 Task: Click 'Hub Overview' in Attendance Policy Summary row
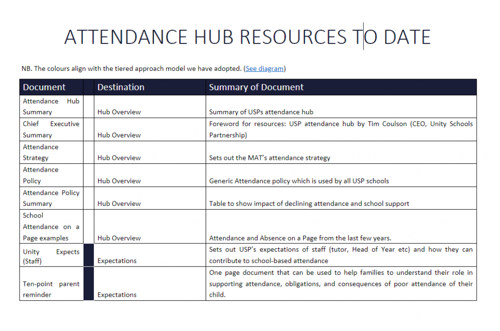click(x=119, y=203)
